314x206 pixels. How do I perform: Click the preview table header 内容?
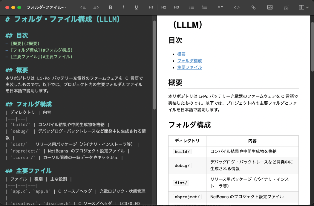252,141
